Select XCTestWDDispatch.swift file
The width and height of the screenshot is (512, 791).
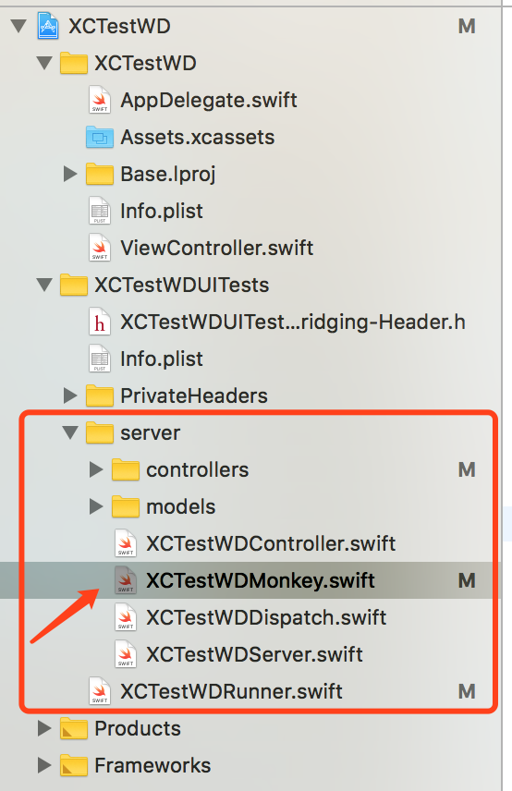tap(266, 617)
